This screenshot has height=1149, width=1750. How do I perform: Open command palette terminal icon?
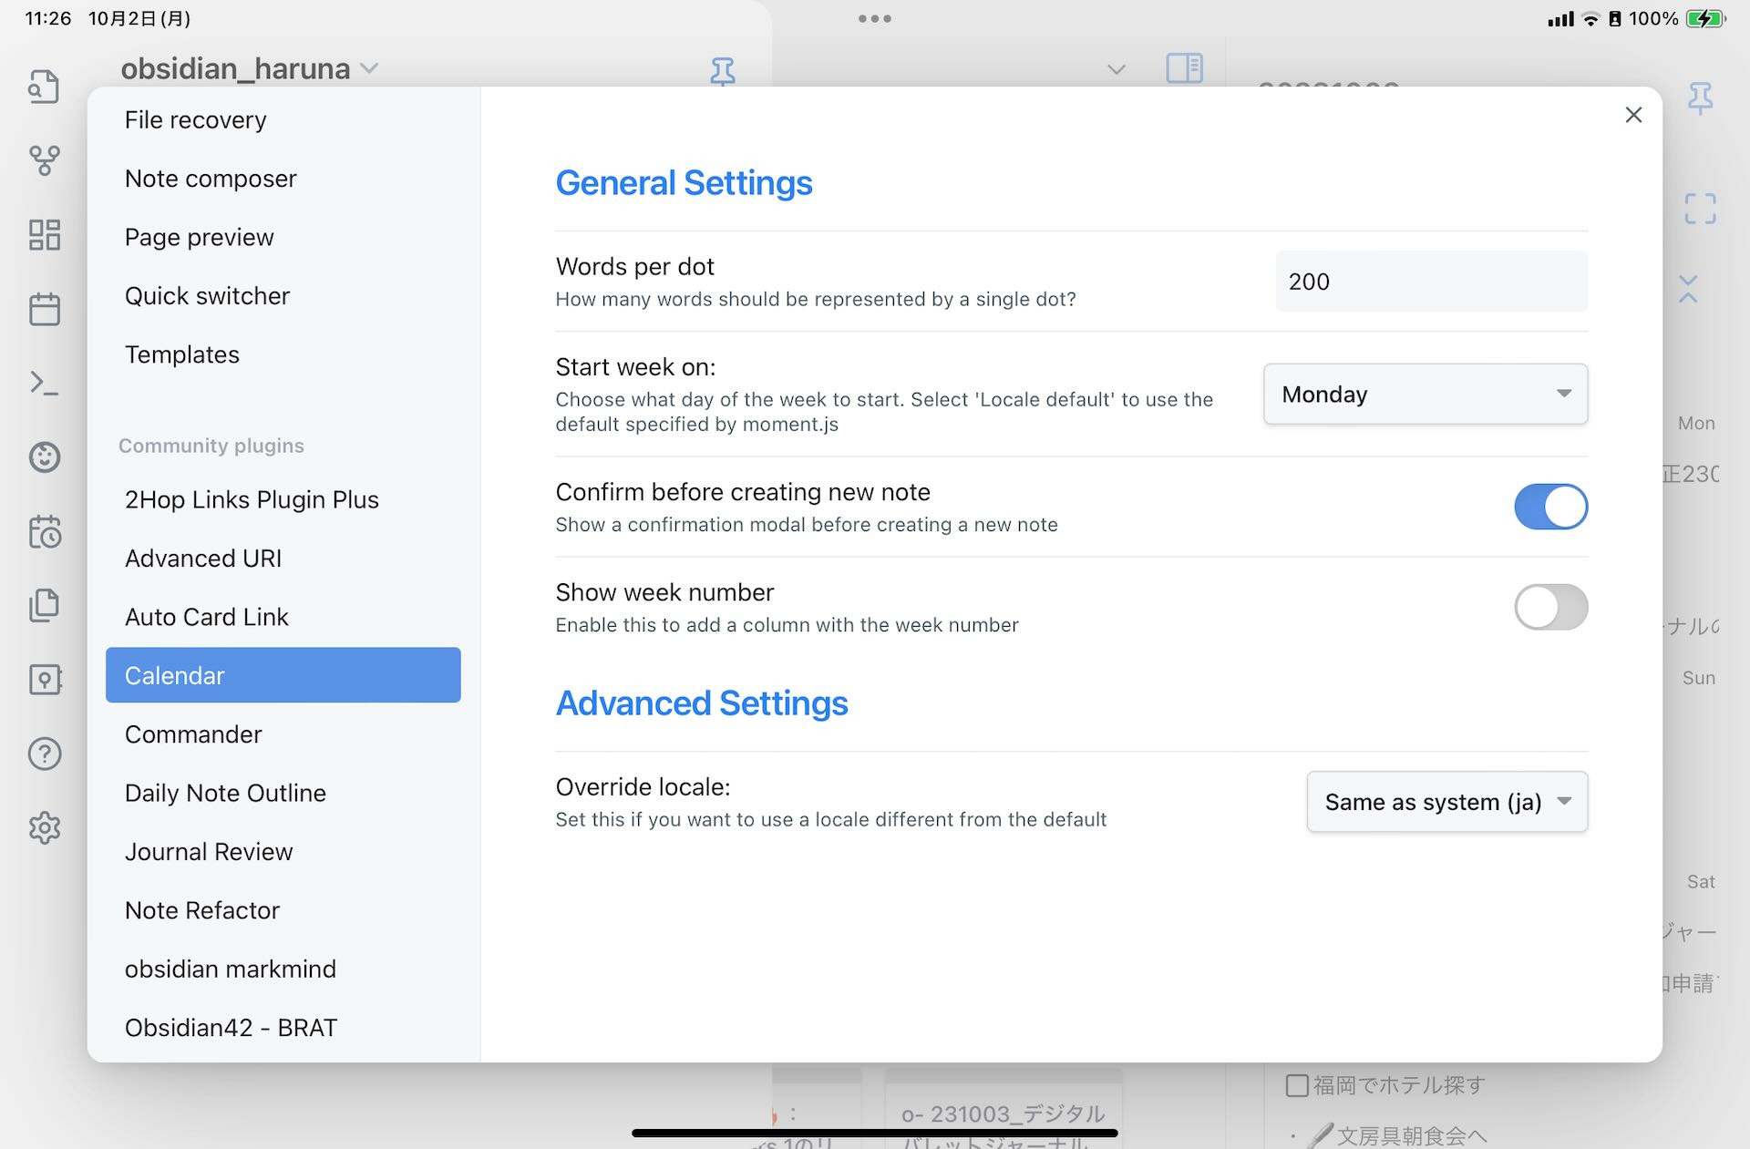(44, 383)
